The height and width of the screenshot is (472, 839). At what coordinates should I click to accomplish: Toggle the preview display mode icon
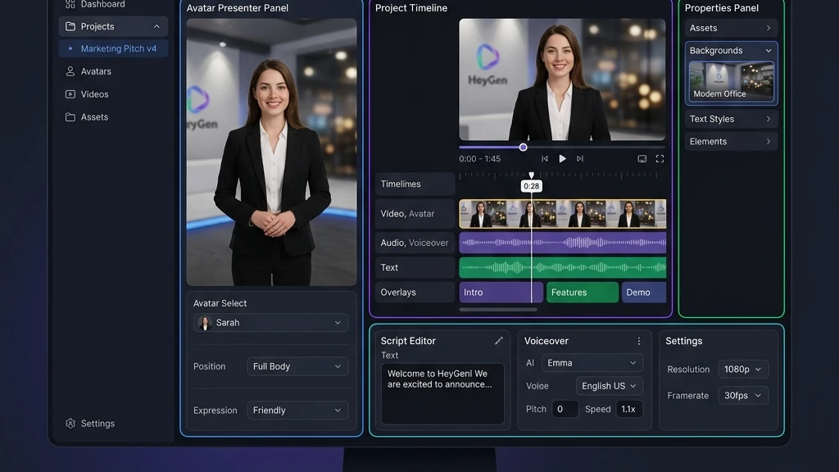pyautogui.click(x=642, y=159)
